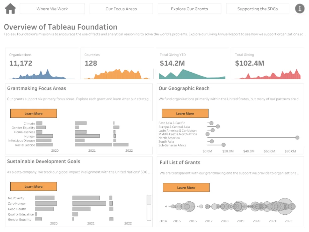309x232 pixels.
Task: Click the 2016 grant bubble cluster
Action: click(189, 206)
